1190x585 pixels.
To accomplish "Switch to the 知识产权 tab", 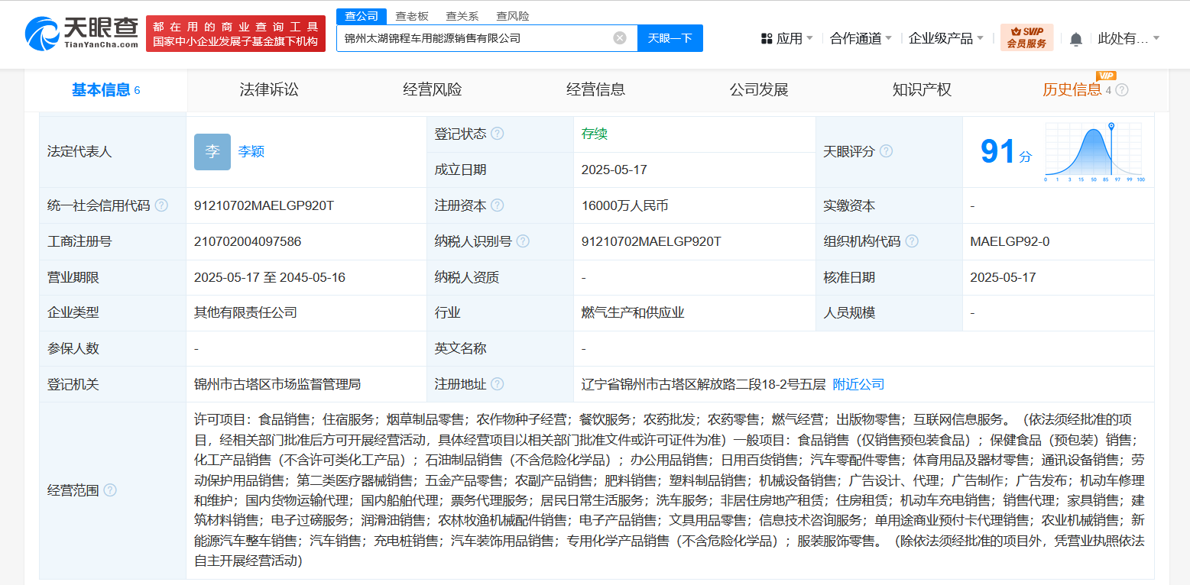I will (x=922, y=90).
